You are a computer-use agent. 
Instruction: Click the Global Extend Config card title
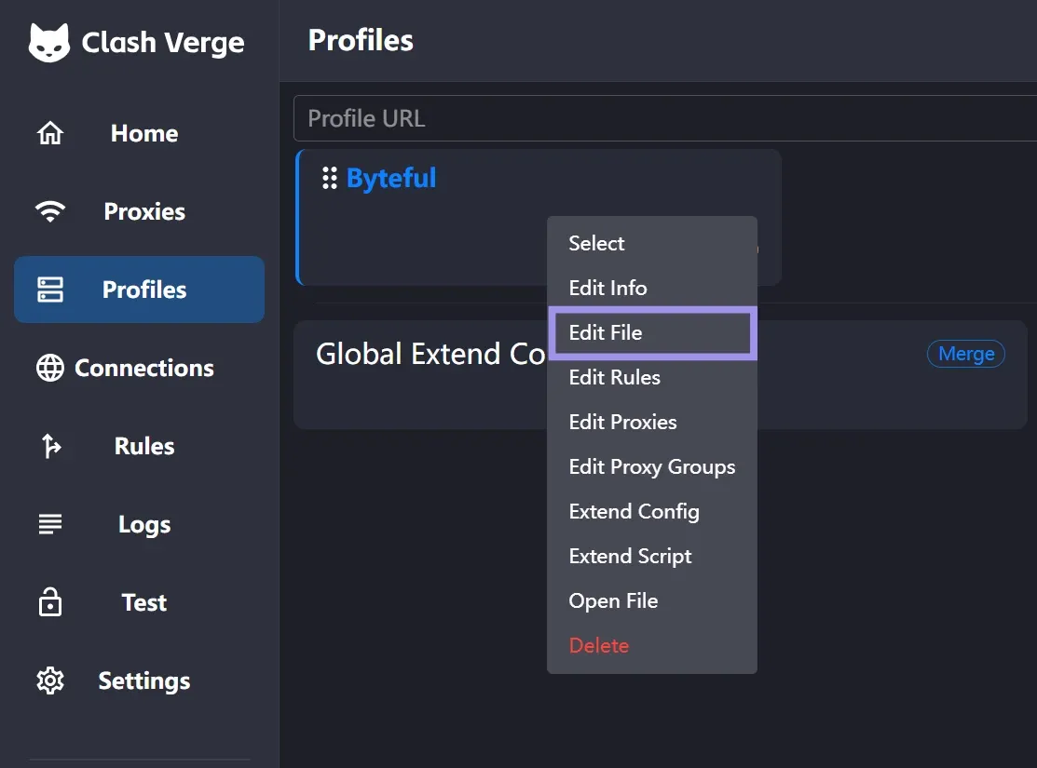430,354
